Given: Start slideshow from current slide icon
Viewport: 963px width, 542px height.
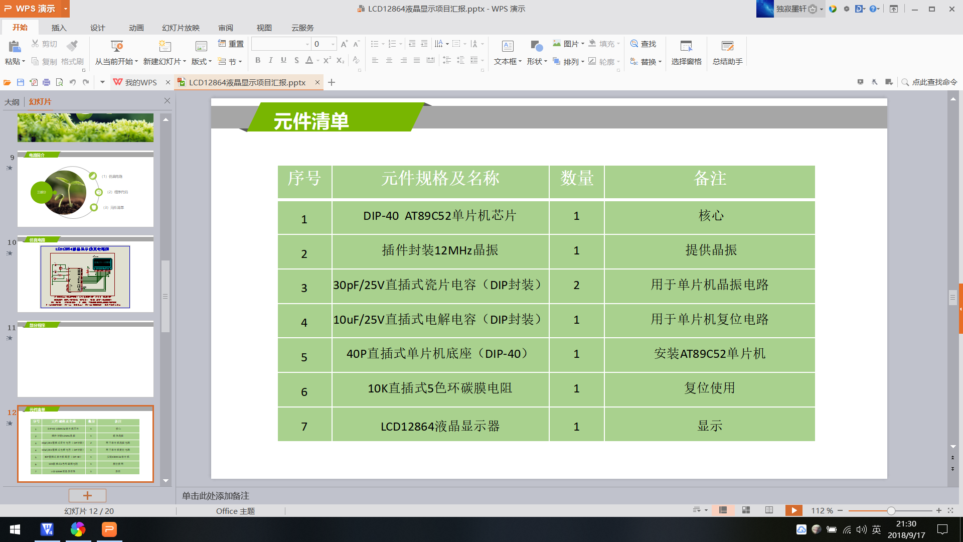Looking at the screenshot, I should 116,47.
